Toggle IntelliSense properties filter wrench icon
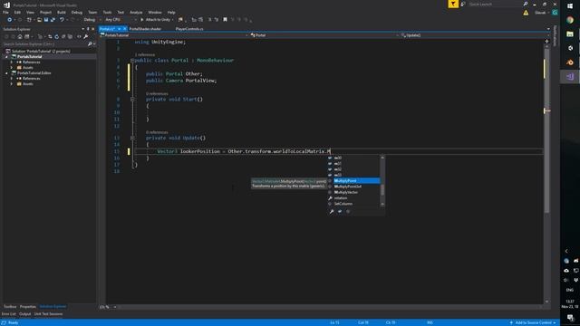This screenshot has width=580, height=326. (332, 211)
